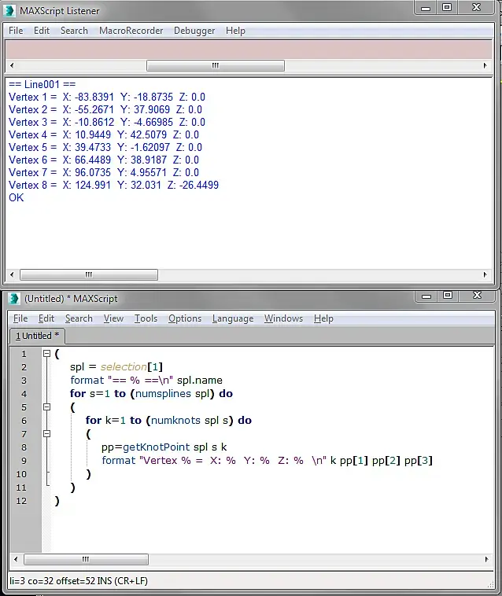Click the MAXScript editor window app icon
Image resolution: width=502 pixels, height=596 pixels.
click(14, 299)
